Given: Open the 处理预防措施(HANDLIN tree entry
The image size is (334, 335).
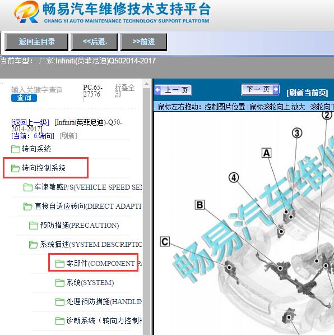Looking at the screenshot, I should (x=104, y=301).
